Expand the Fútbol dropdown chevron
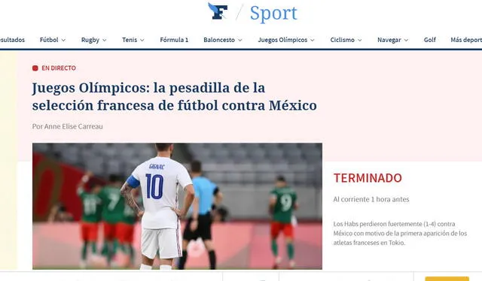Viewport: 482px width, 281px height. [63, 40]
